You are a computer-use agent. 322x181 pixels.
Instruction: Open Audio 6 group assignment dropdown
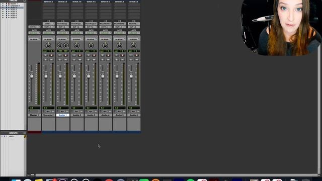133,39
